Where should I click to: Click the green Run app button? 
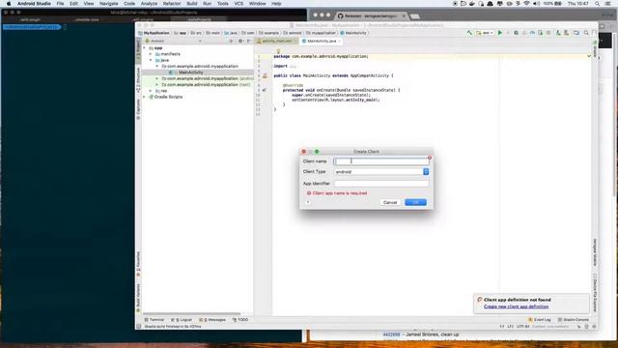[x=500, y=33]
